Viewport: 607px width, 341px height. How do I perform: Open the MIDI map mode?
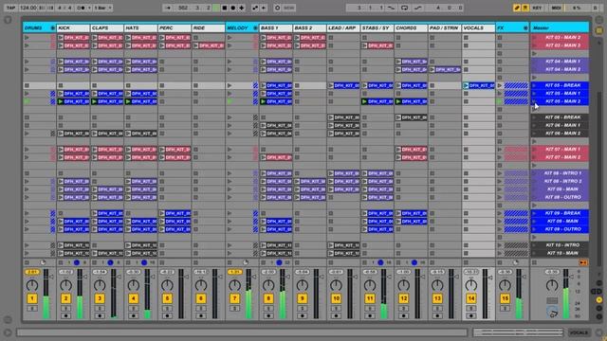(557, 8)
